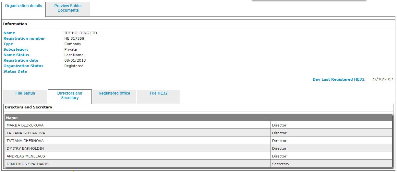Select the TATIANA STEPANOVA row
This screenshot has height=172, width=397.
coord(198,133)
